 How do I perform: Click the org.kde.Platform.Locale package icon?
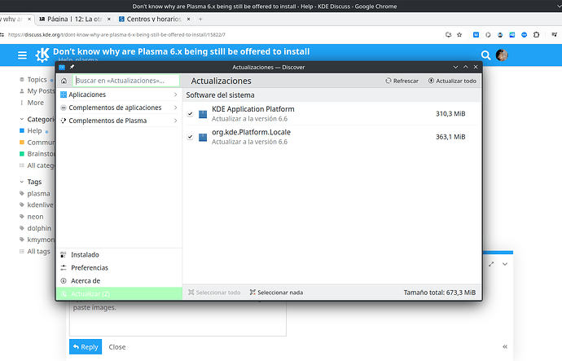coord(203,137)
